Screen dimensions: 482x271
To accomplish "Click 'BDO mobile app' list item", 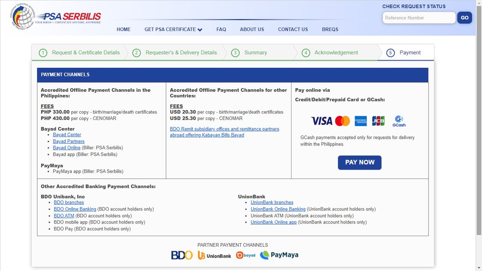I will 99,222.
